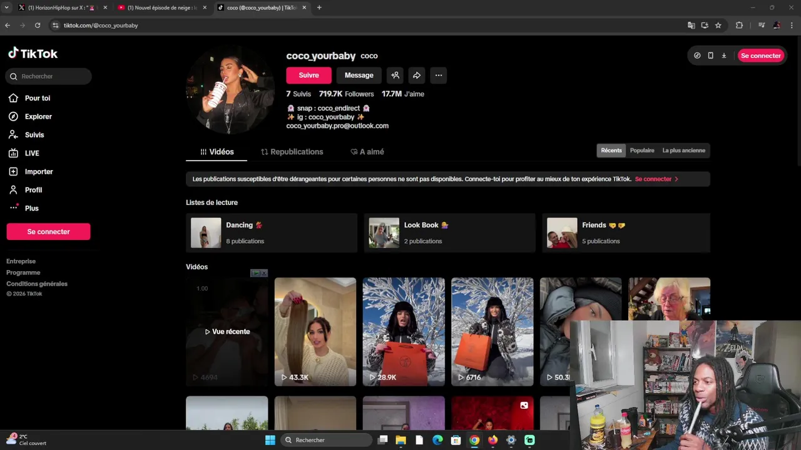
Task: Open the media control music icon
Action: tap(762, 25)
